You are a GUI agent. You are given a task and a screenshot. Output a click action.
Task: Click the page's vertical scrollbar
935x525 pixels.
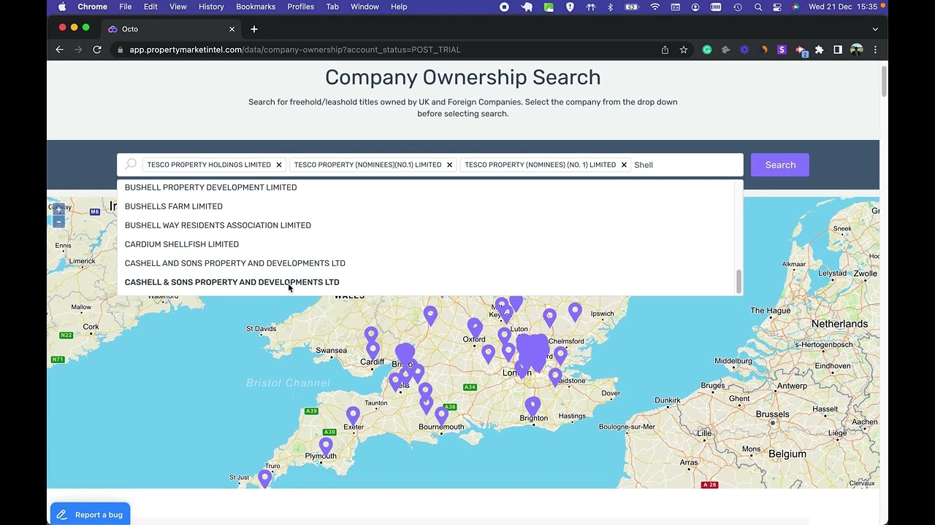point(884,80)
